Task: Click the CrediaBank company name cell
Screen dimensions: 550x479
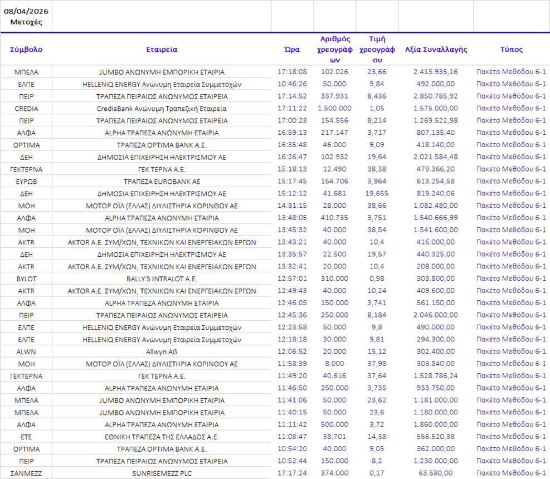Action: tap(162, 109)
